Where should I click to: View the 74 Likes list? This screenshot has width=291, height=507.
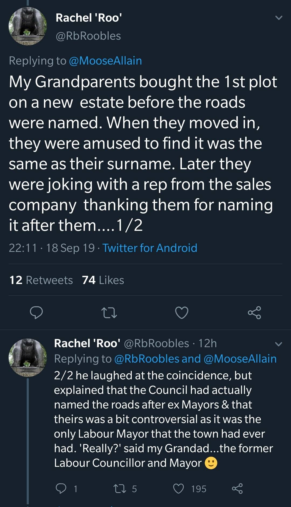pos(103,280)
